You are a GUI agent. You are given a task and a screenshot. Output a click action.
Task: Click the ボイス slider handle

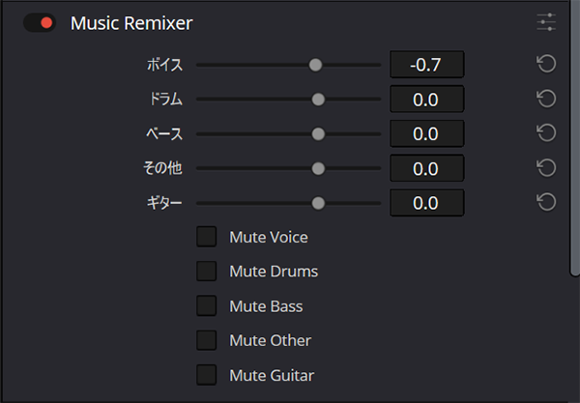[x=315, y=65]
